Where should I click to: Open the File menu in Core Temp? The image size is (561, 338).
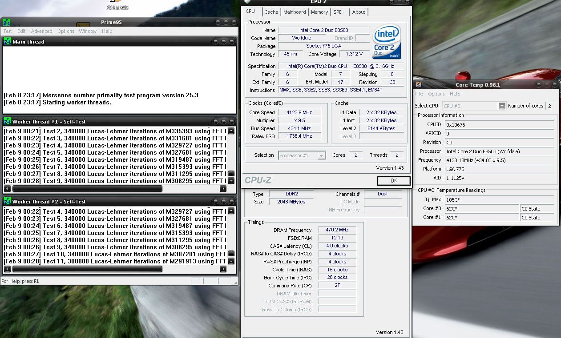pos(419,94)
